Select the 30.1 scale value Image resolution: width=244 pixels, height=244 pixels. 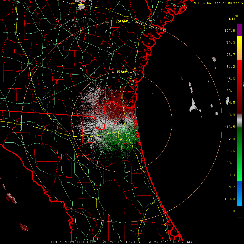pyautogui.click(x=231, y=91)
